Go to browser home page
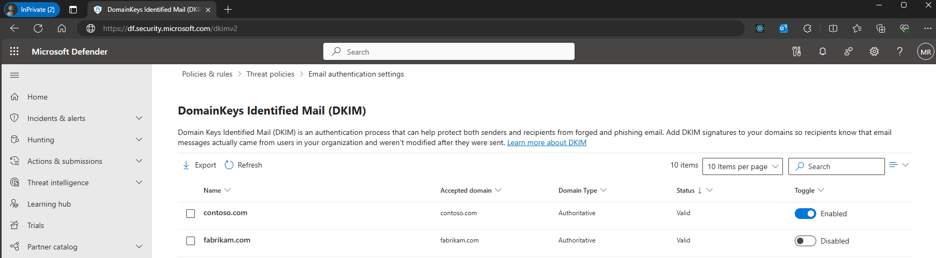 62,28
